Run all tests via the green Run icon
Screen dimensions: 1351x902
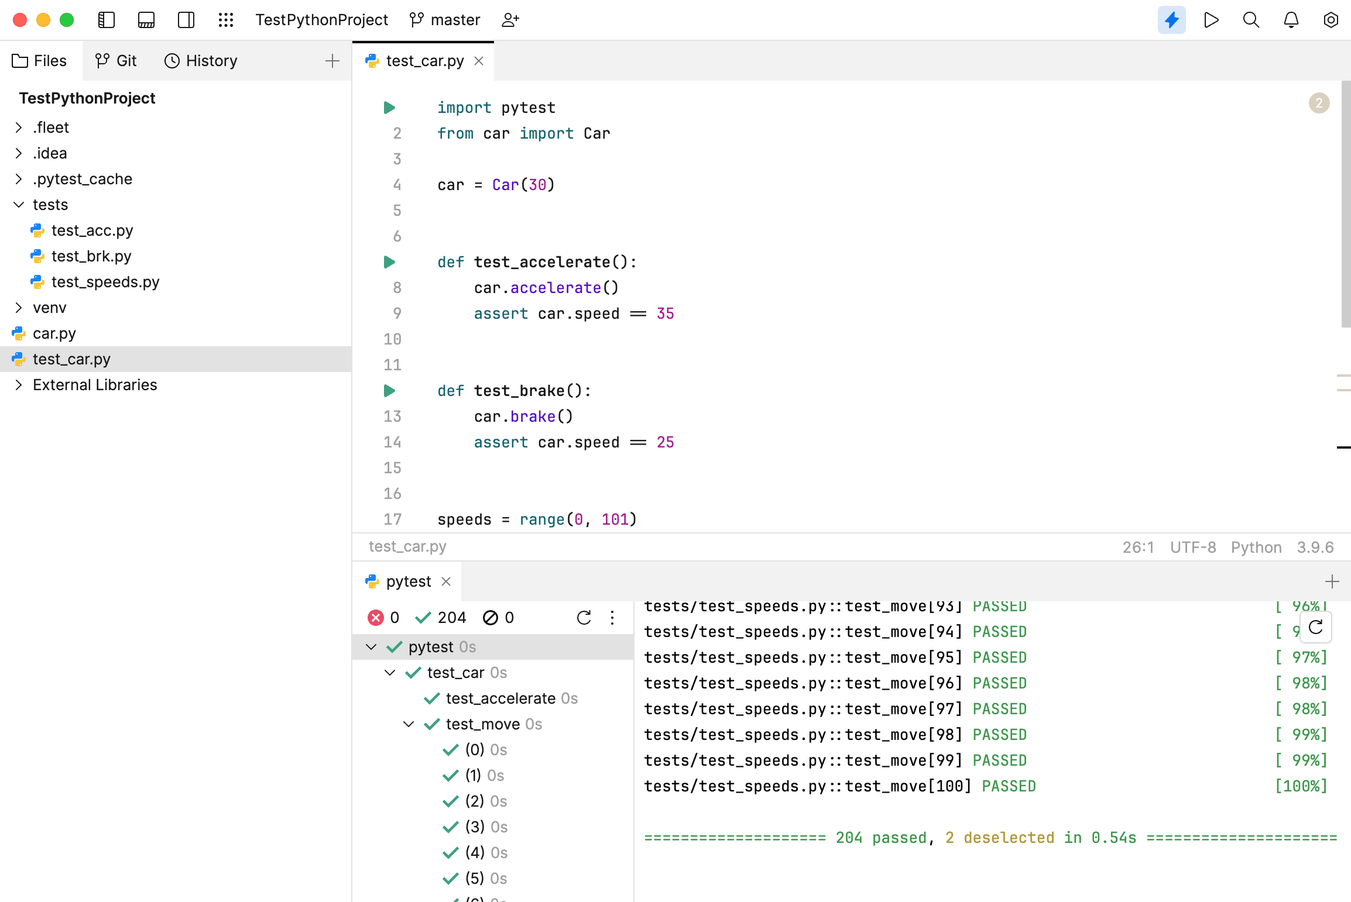click(1211, 19)
